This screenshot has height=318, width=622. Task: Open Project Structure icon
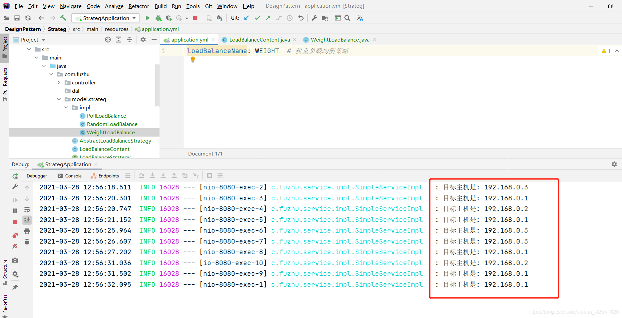(x=325, y=18)
